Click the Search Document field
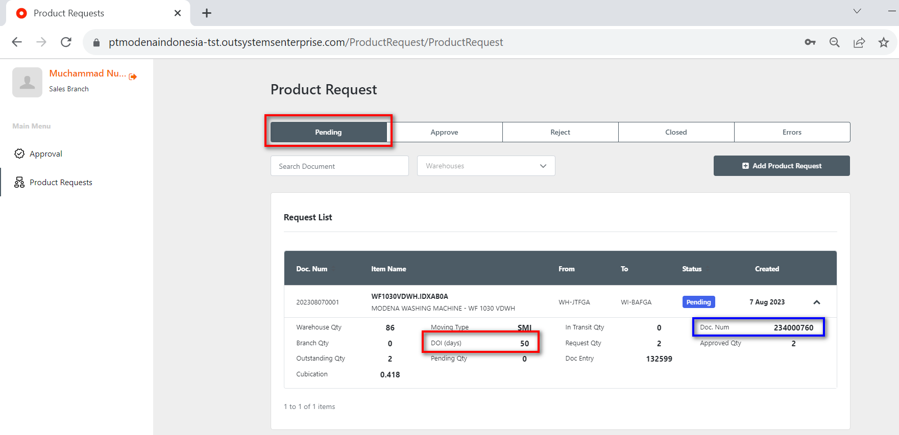This screenshot has height=435, width=899. tap(339, 166)
